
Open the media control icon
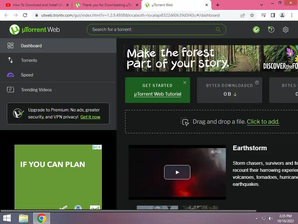point(263,15)
